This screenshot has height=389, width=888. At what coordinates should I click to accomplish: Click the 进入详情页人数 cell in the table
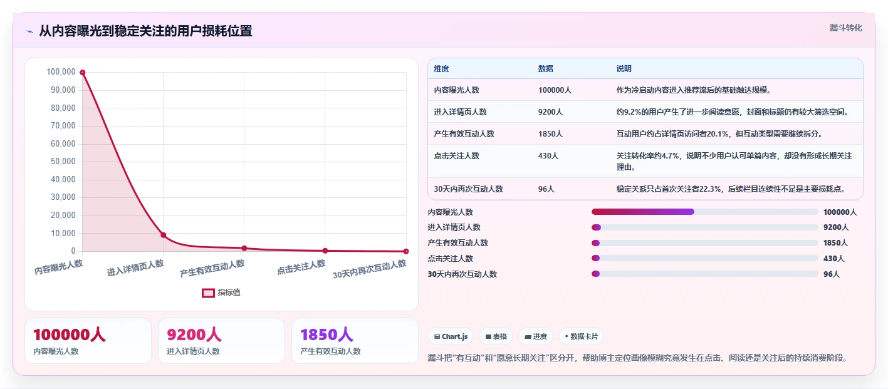click(x=460, y=112)
